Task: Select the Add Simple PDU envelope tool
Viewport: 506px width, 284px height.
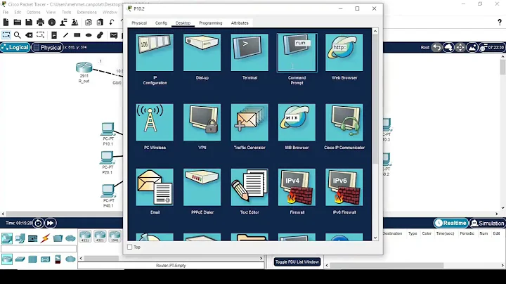Action: 114,35
